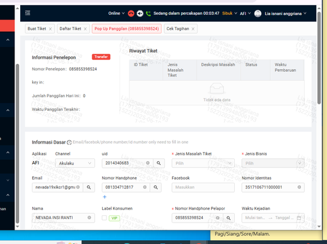Hang up call with red phone icon
Screen dimensions: 327x244
point(131,14)
